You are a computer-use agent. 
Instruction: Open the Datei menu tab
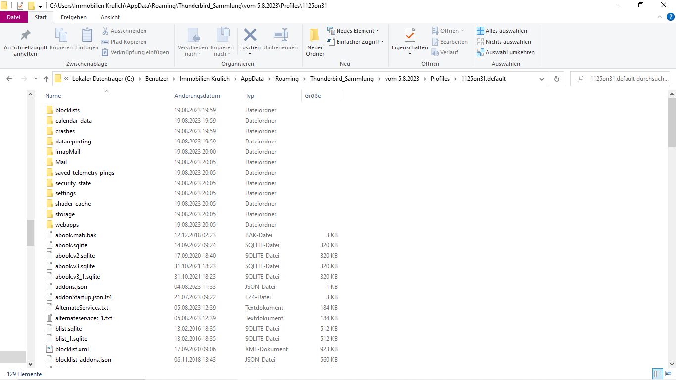[14, 17]
